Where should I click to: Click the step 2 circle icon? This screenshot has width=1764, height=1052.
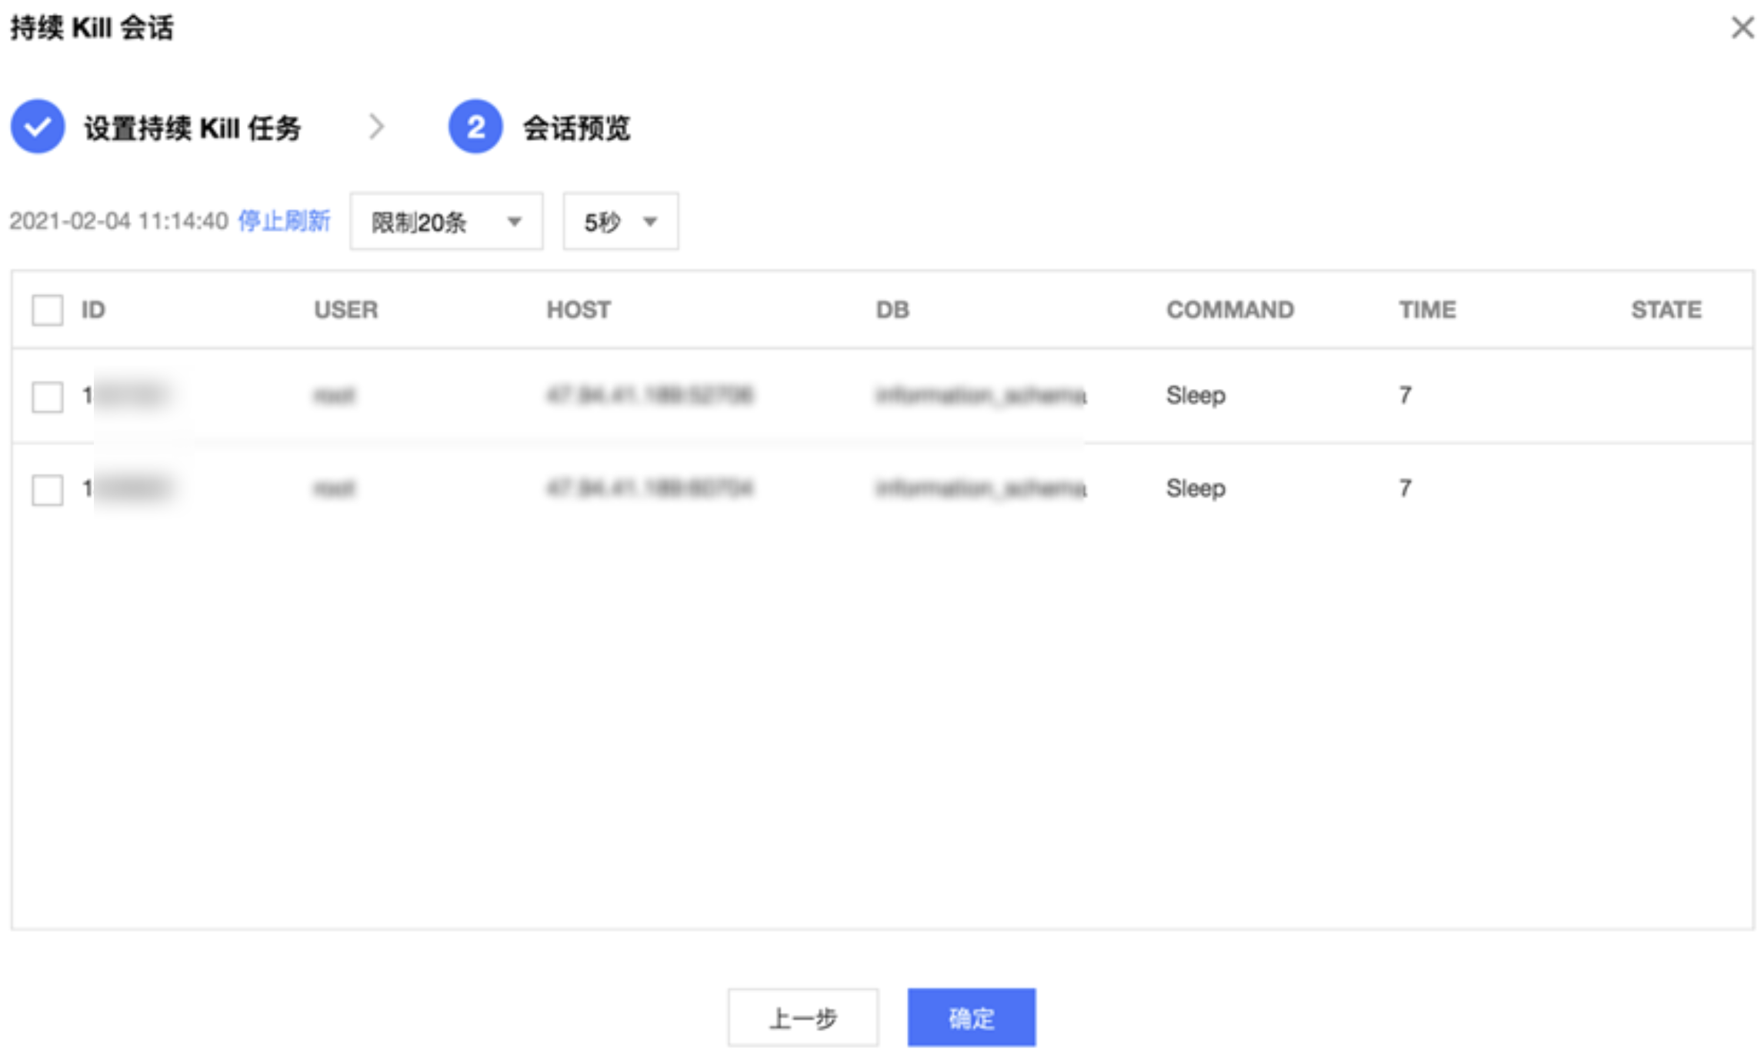(x=475, y=126)
